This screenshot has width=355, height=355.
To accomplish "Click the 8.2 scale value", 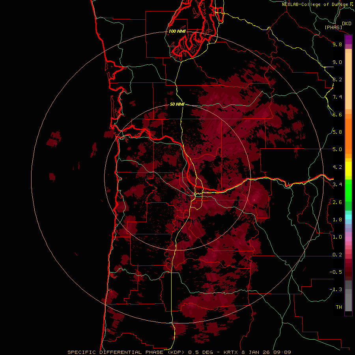I will click(337, 79).
